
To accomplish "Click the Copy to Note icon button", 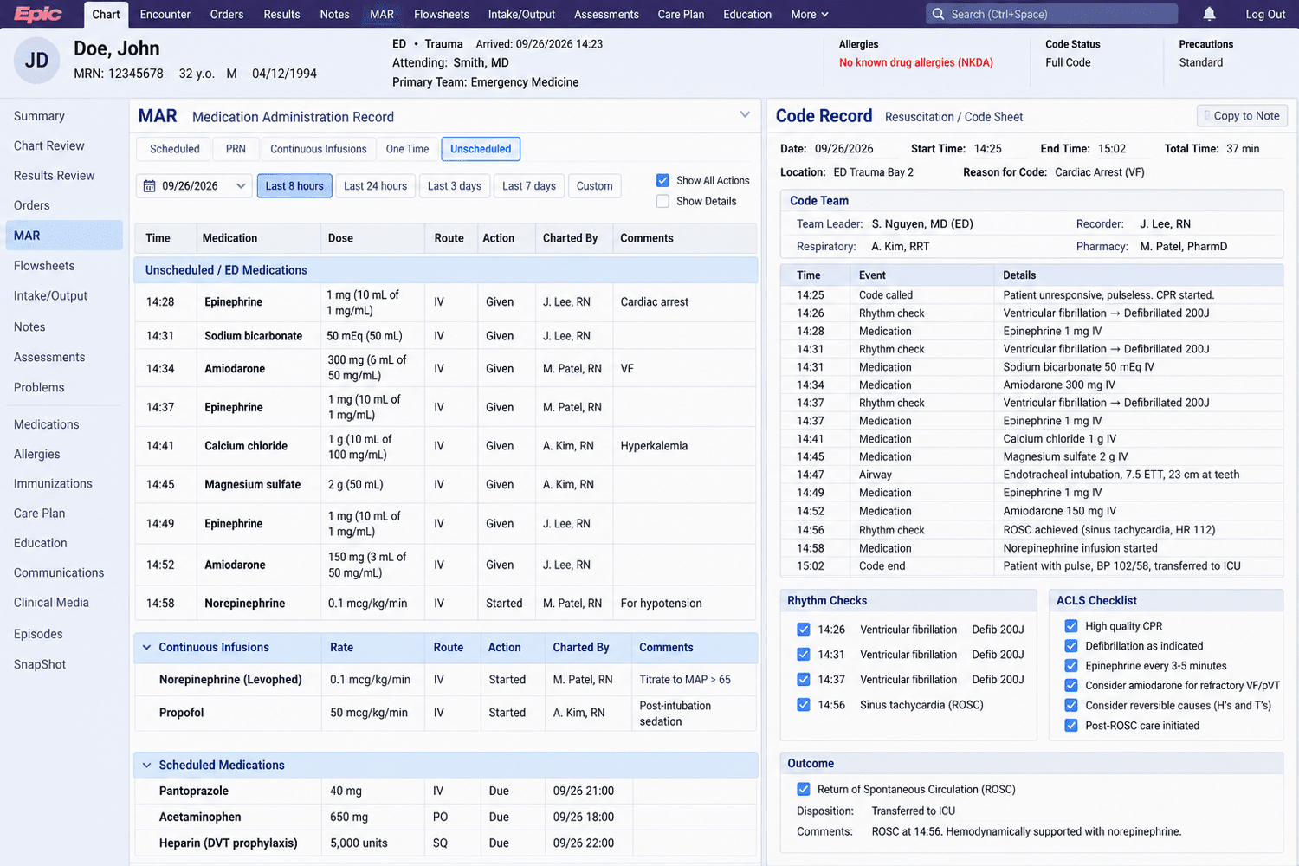I will (x=1242, y=116).
